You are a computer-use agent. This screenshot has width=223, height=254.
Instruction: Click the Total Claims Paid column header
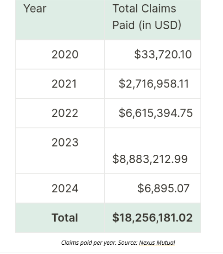point(153,20)
